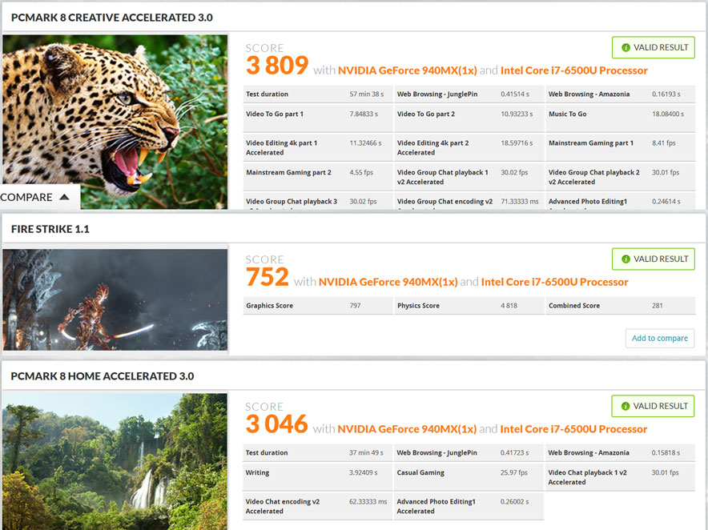The height and width of the screenshot is (530, 708).
Task: Click the Combined Score value 281
Action: tap(658, 306)
